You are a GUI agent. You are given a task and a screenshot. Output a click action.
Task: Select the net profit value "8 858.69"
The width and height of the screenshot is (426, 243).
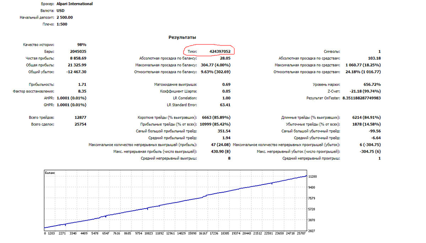coord(78,58)
